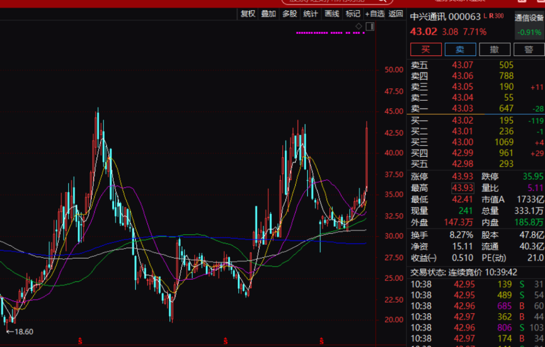Click the R margin-trading badge beside stock code
545x347 pixels.
[491, 16]
